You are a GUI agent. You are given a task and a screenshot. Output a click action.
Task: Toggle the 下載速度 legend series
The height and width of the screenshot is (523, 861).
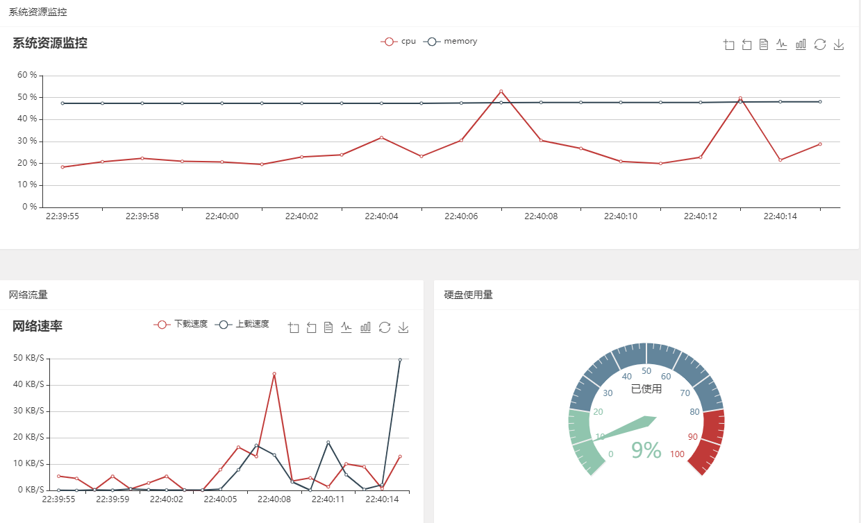point(181,324)
